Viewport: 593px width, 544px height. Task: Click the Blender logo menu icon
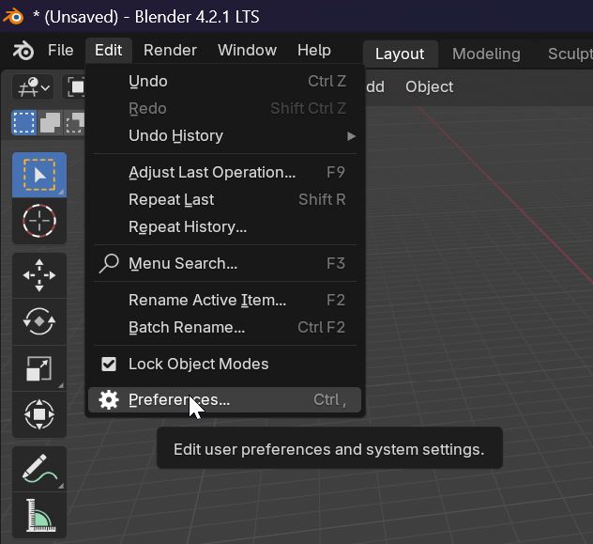23,51
